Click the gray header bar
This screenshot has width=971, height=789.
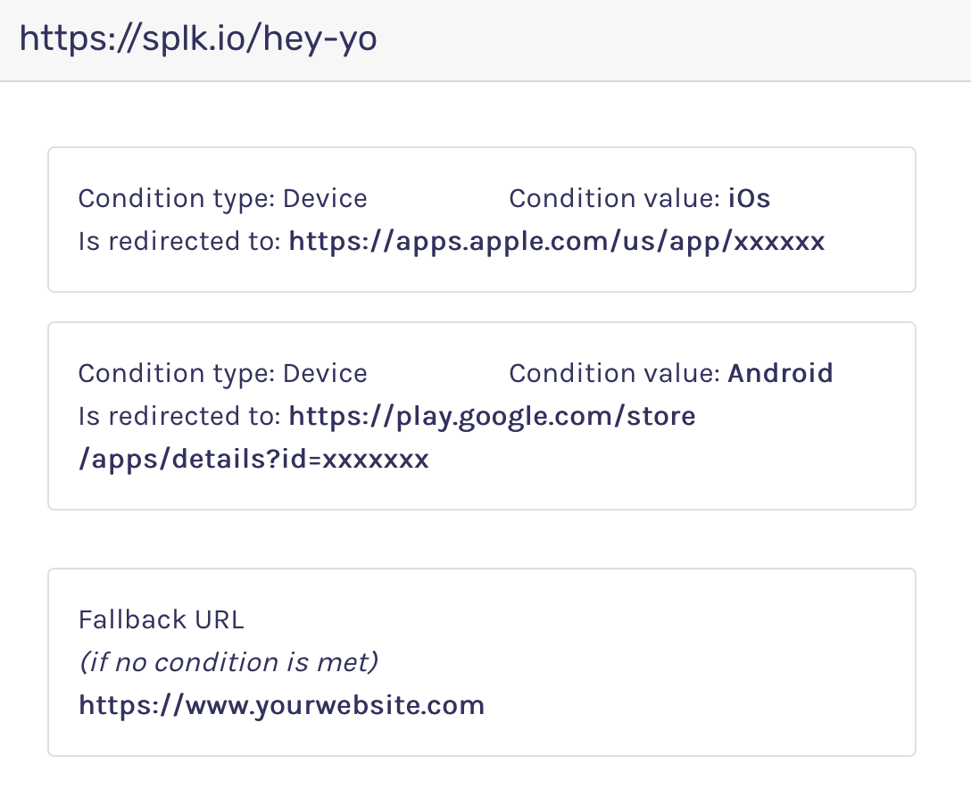pos(669,39)
